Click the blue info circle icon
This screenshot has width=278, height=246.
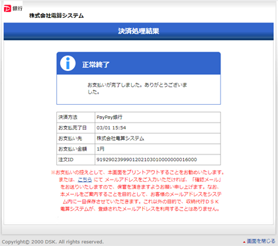[x=68, y=64]
